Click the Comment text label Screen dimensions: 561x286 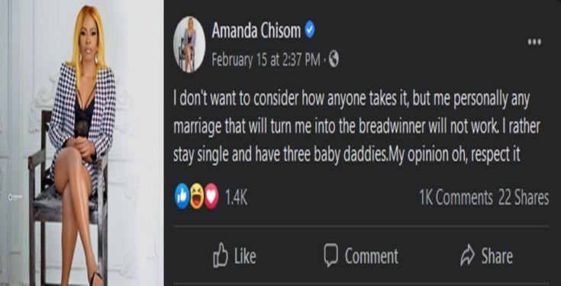pos(372,256)
